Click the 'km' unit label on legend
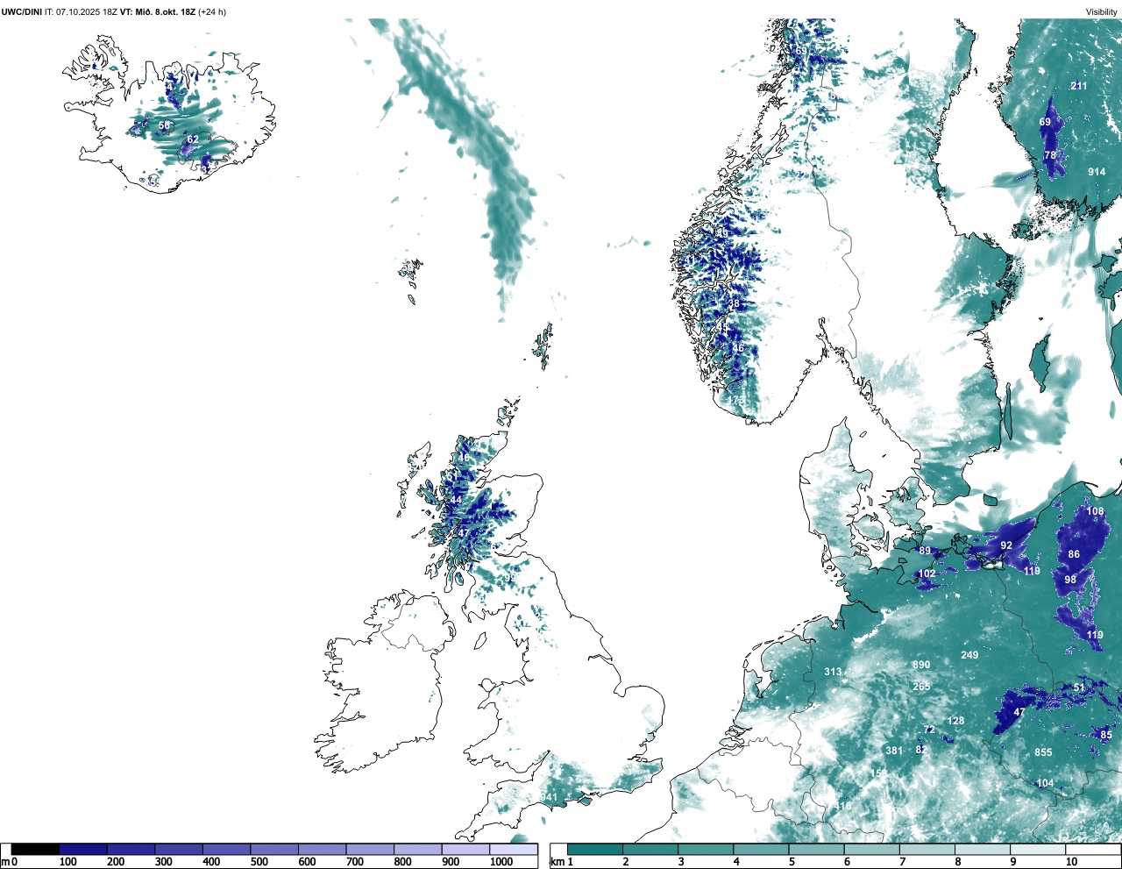1122x869 pixels. [x=557, y=862]
